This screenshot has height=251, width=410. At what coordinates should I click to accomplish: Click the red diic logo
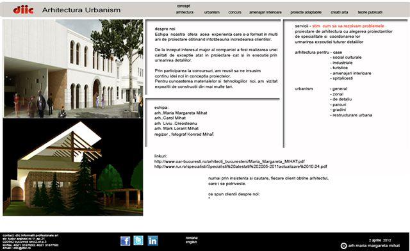(x=23, y=10)
